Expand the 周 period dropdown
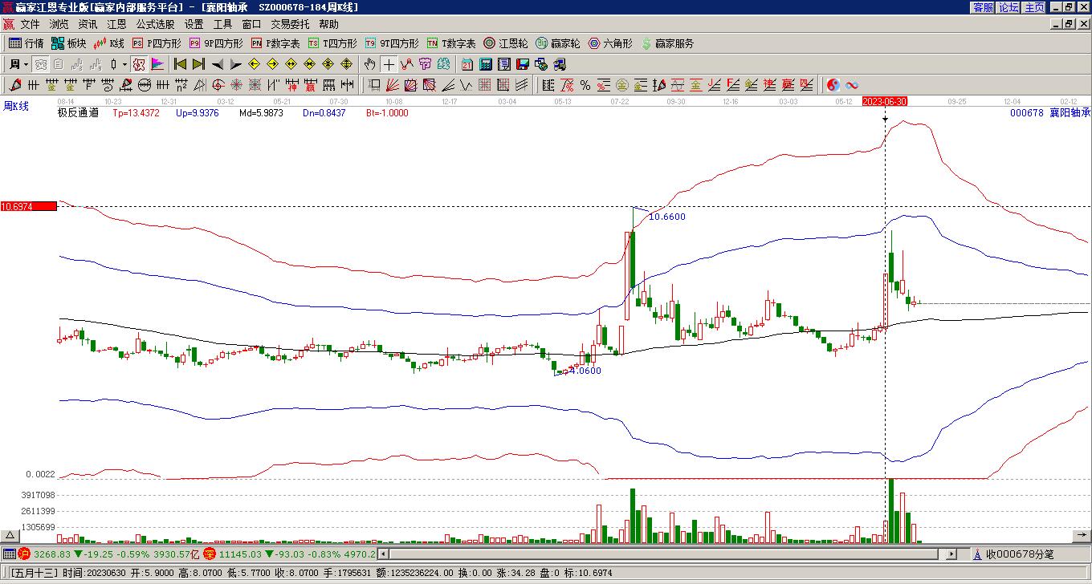This screenshot has height=584, width=1092. coord(26,64)
